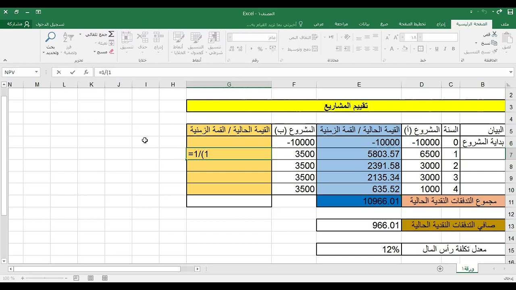Click the Save icon in title bar
The height and width of the screenshot is (290, 516).
tap(510, 12)
